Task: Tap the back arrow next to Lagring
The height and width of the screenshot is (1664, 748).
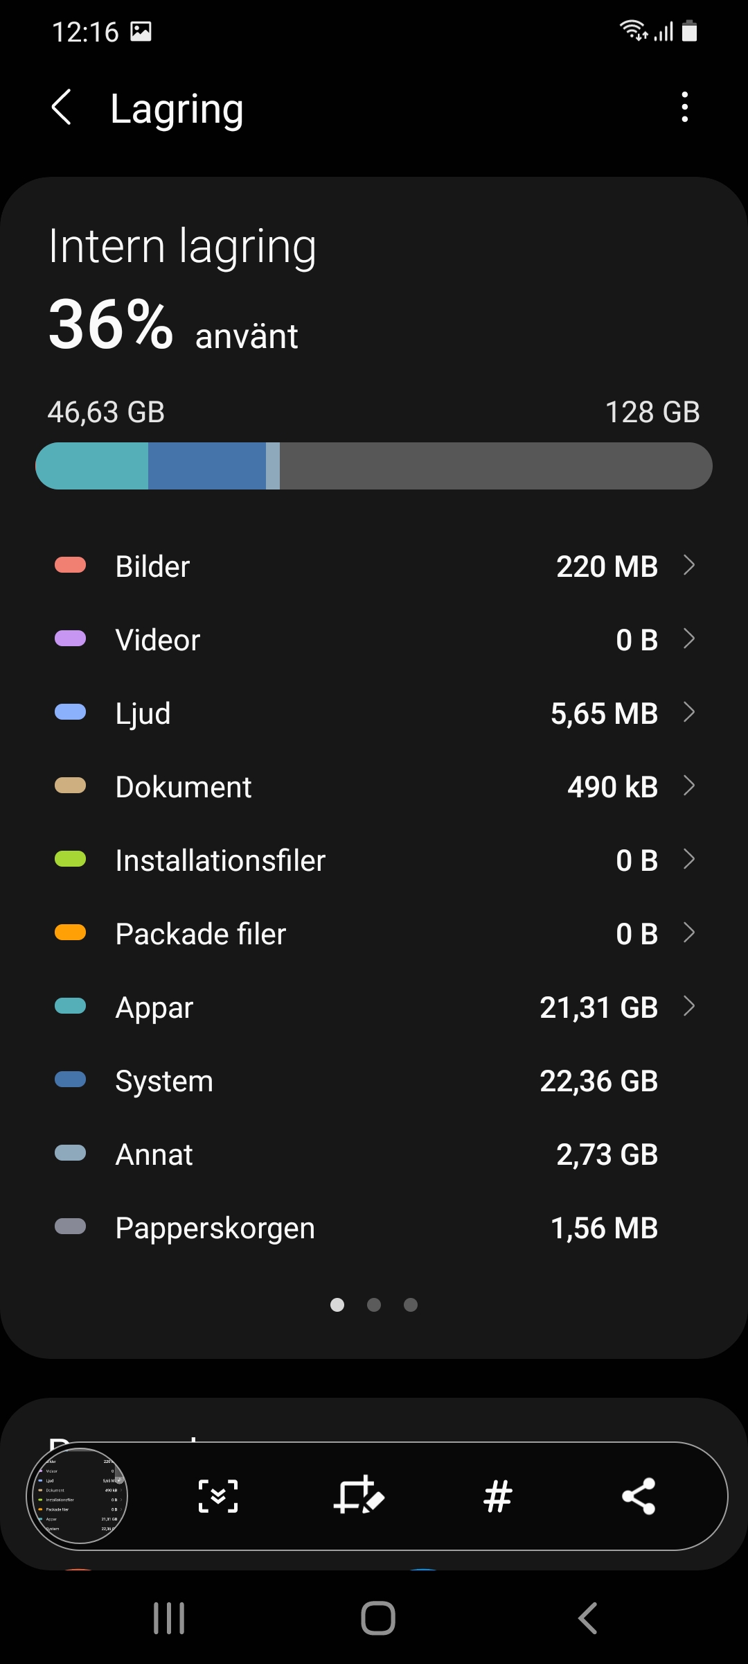Action: [x=62, y=107]
